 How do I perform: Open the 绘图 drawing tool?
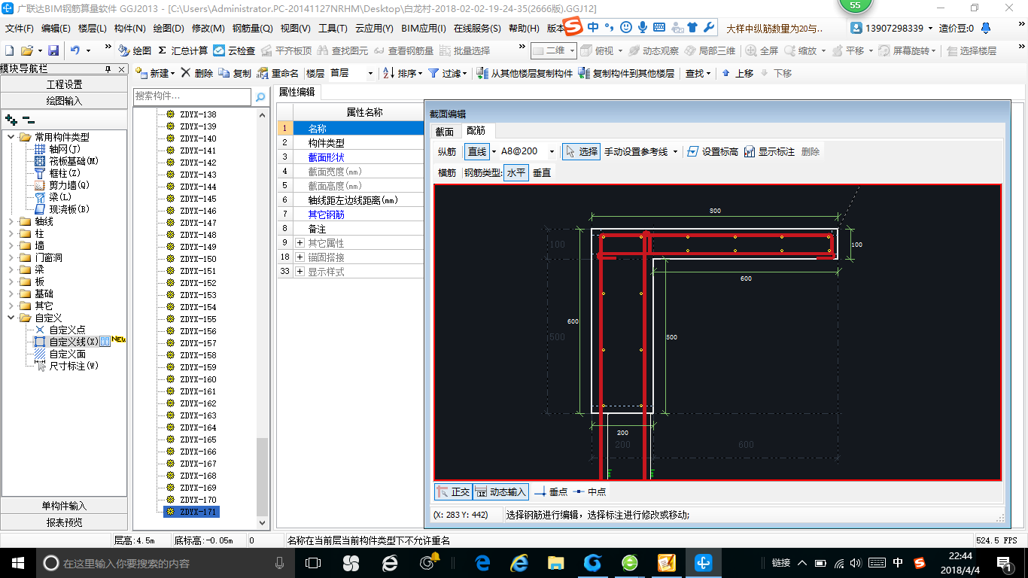coord(135,50)
